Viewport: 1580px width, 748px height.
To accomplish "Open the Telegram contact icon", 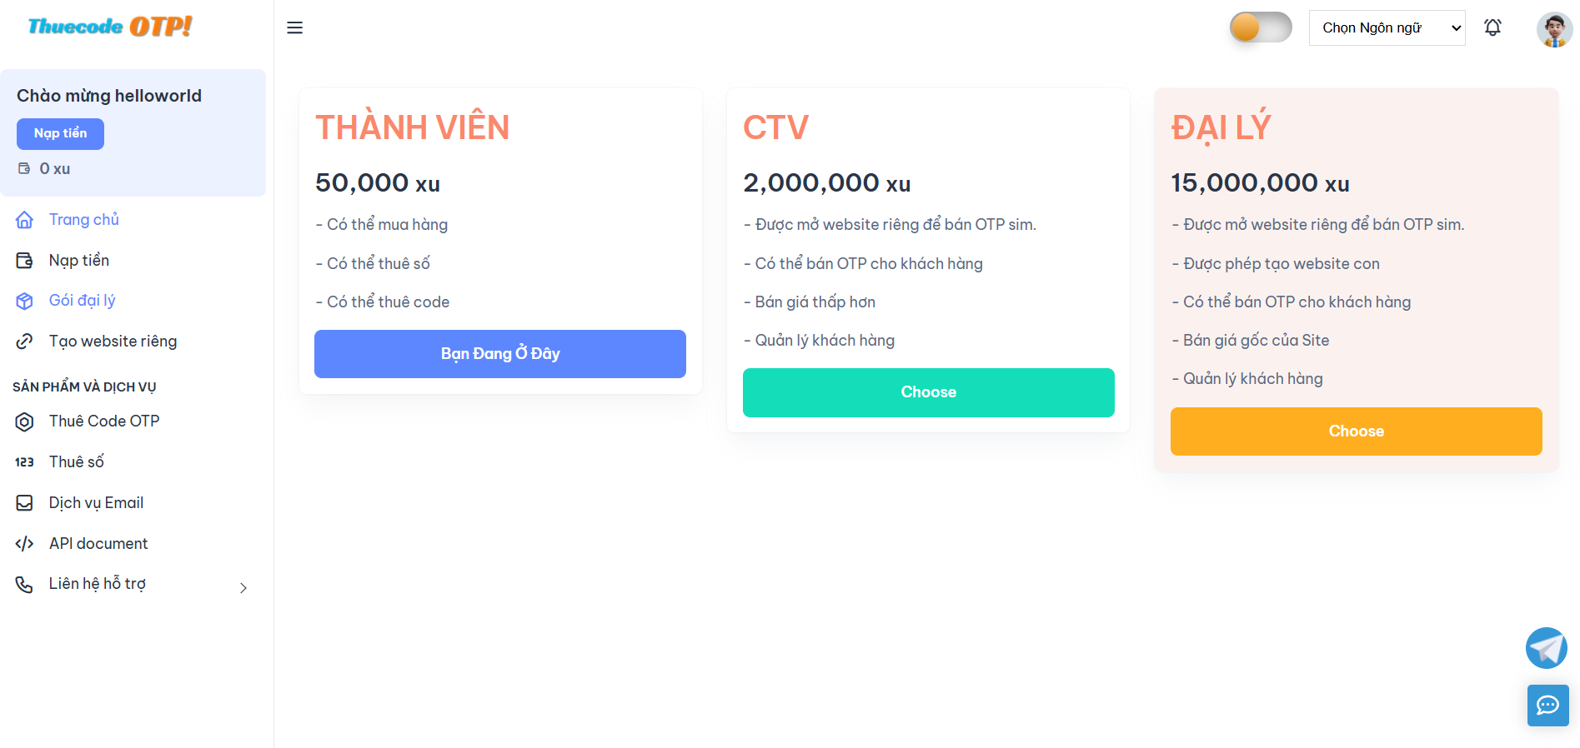I will click(x=1547, y=648).
